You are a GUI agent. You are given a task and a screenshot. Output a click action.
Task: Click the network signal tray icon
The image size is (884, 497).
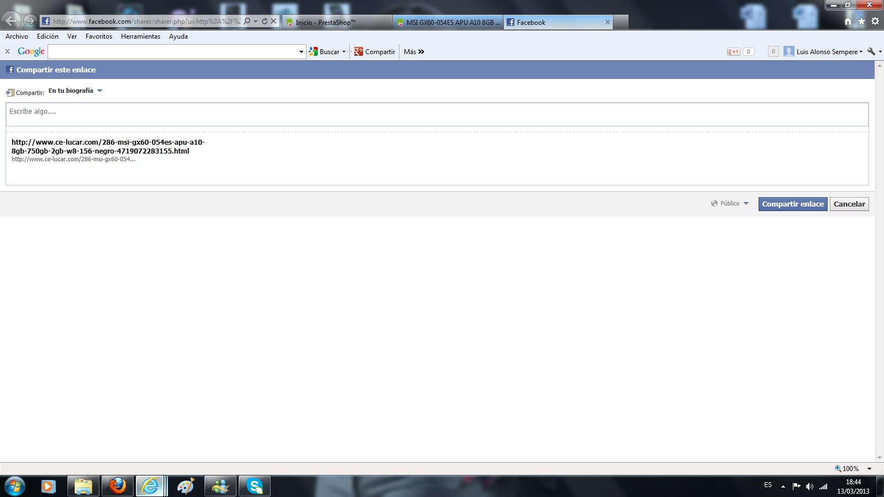coord(823,487)
